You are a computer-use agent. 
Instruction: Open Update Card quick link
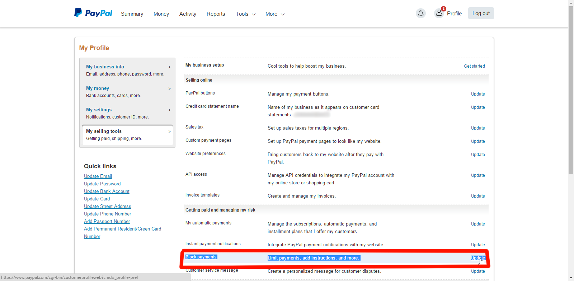click(97, 199)
